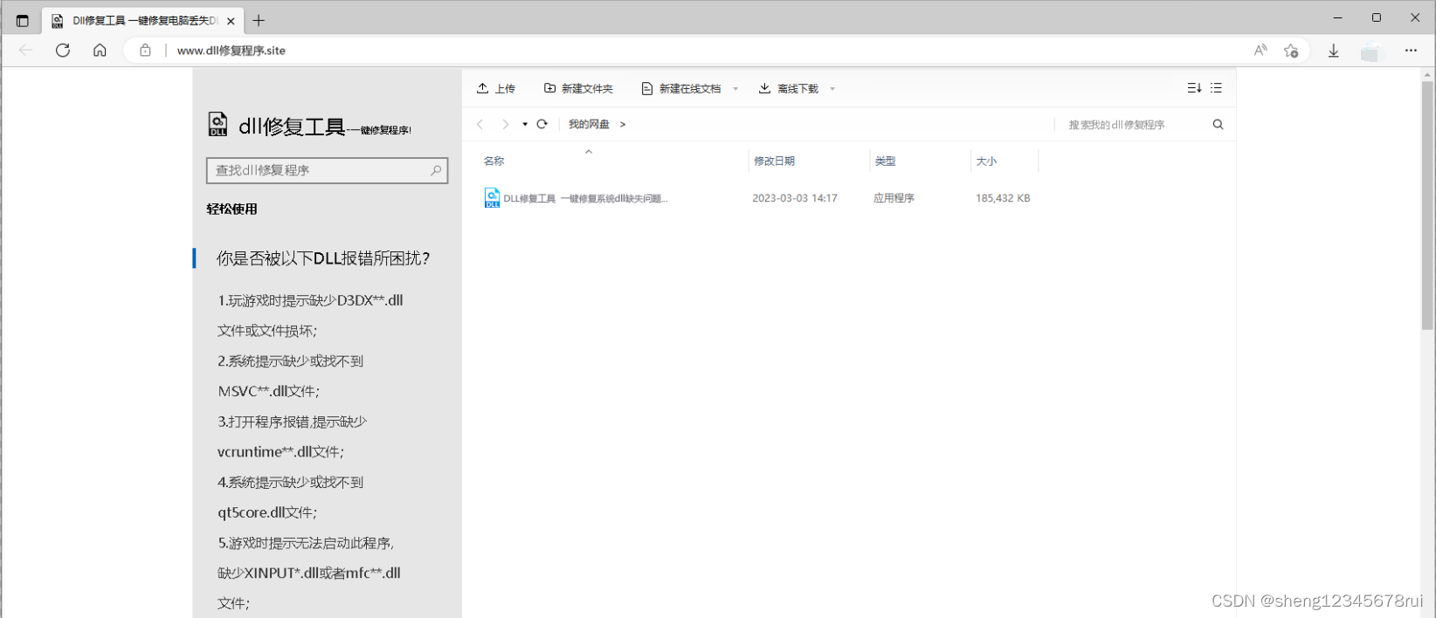Image resolution: width=1436 pixels, height=618 pixels.
Task: Click the 185,432 KB size cell
Action: tap(1003, 198)
